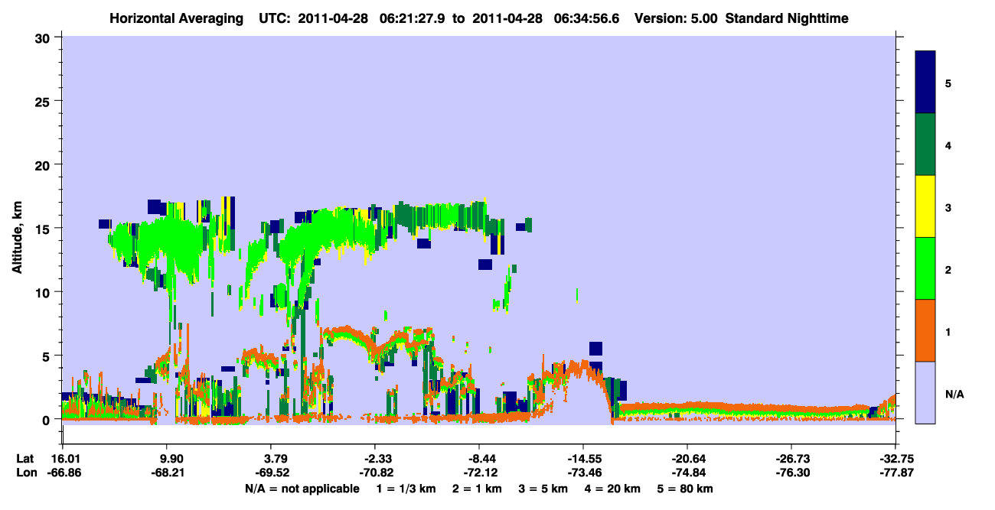Click the altitude tick label '25'
Screen dimensions: 995x510
pos(44,101)
